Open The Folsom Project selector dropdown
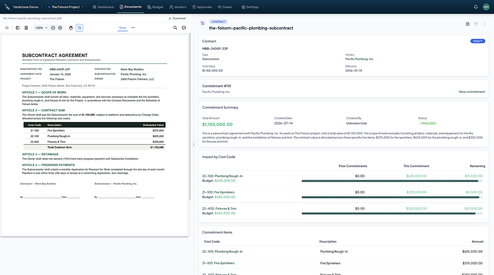Image resolution: width=494 pixels, height=275 pixels. point(66,7)
